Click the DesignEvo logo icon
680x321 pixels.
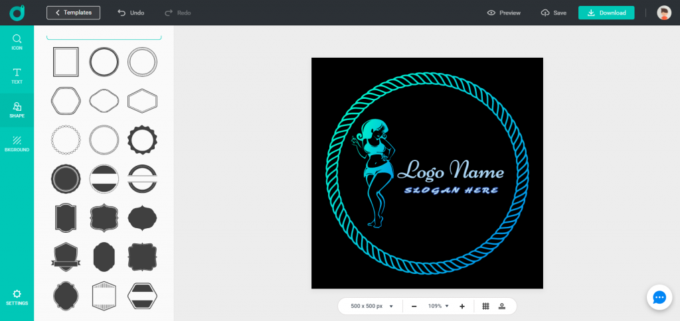[17, 13]
